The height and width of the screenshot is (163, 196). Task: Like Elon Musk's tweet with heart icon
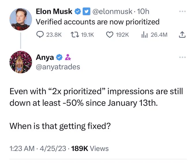pos(110,35)
